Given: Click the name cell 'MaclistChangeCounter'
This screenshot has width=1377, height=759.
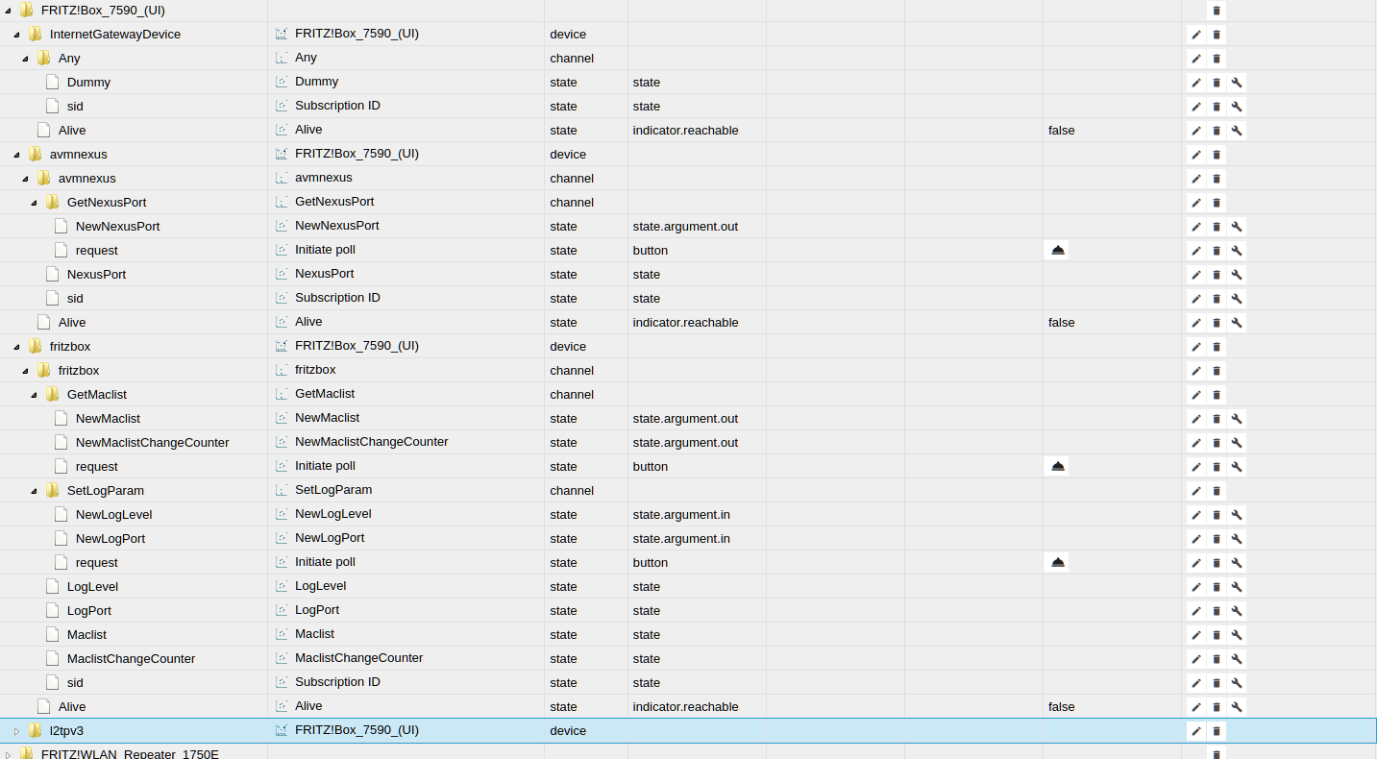Looking at the screenshot, I should point(358,658).
